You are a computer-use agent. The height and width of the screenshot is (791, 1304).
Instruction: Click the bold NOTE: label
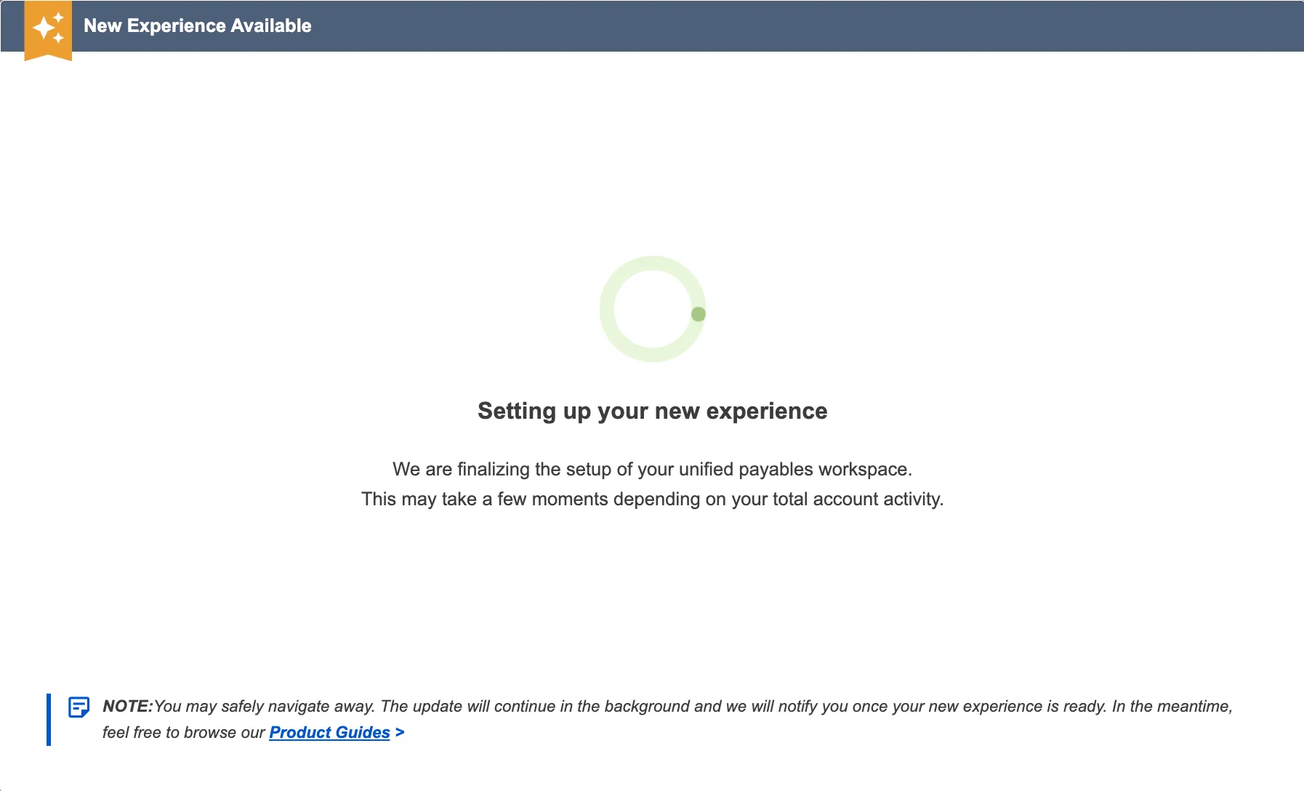128,706
